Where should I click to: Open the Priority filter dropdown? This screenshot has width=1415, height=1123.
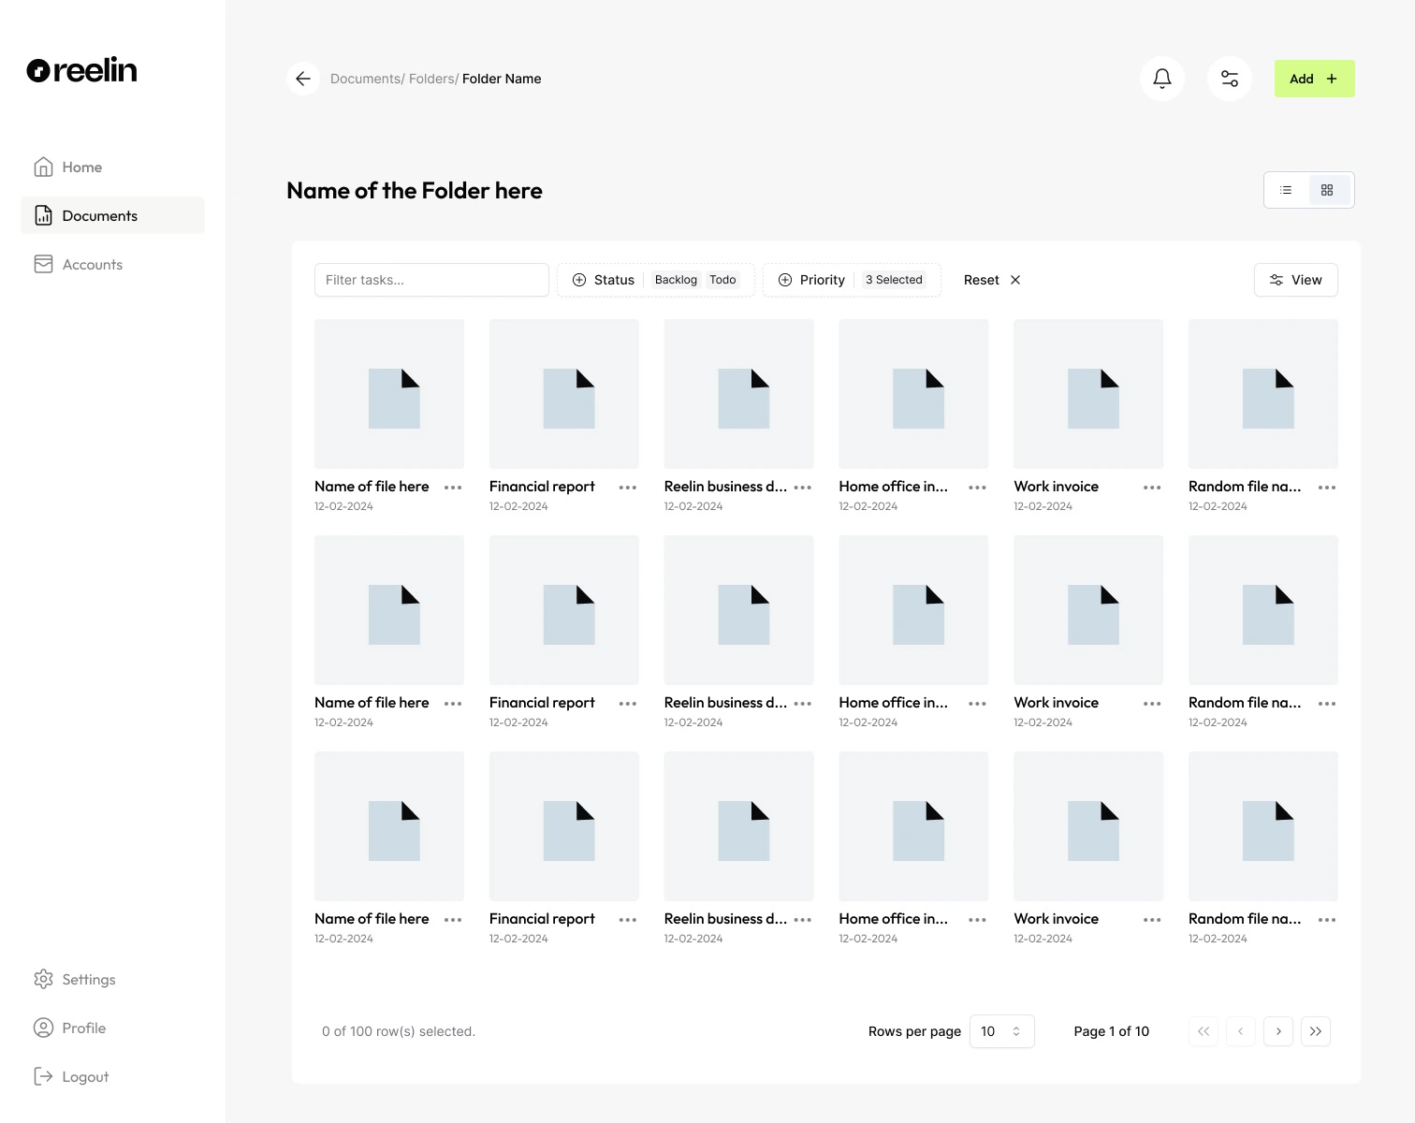point(812,280)
